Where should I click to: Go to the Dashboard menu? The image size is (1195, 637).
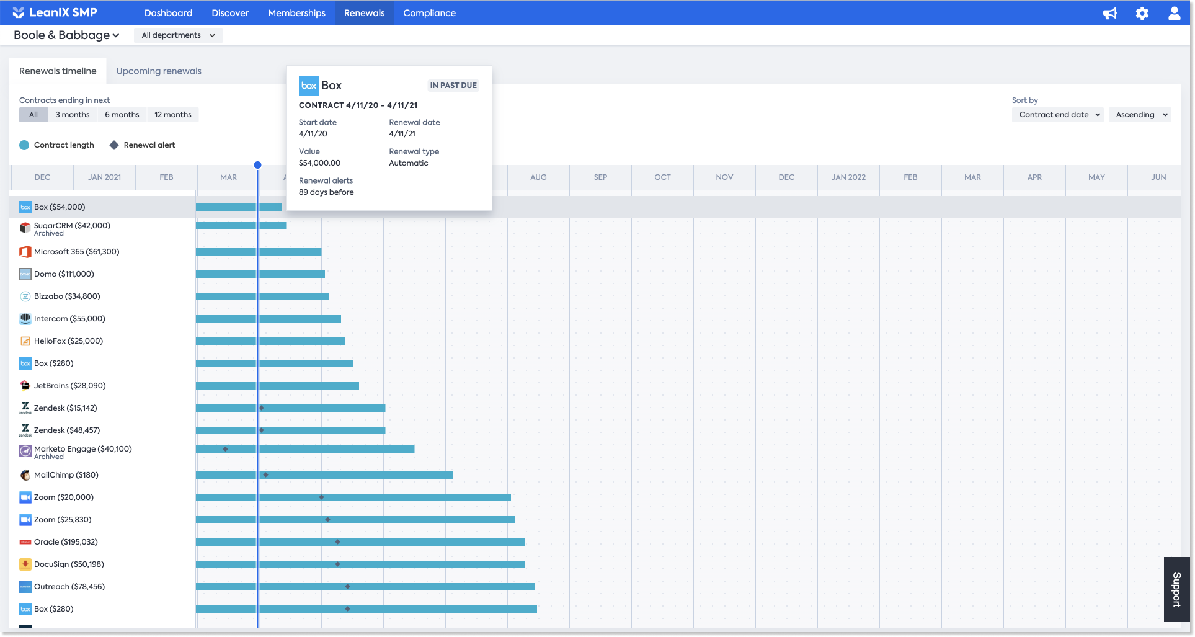click(x=169, y=13)
